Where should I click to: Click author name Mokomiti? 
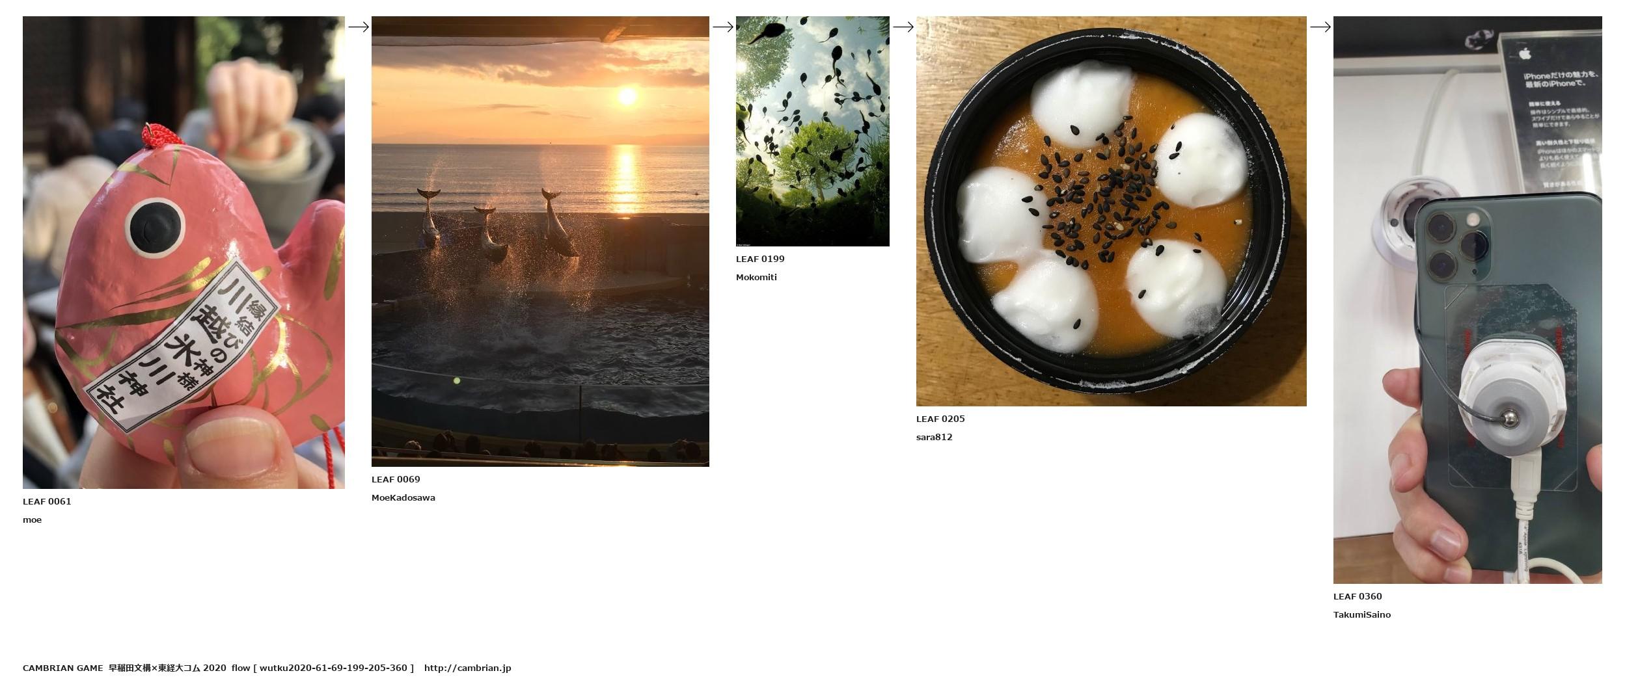[x=756, y=277]
